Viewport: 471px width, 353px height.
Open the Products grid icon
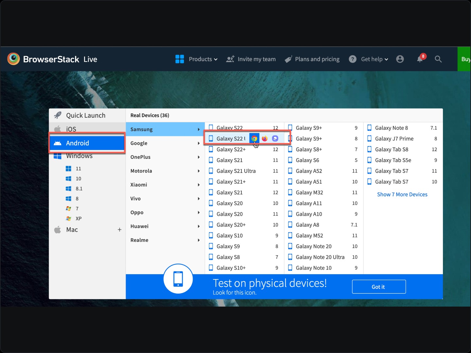[180, 59]
